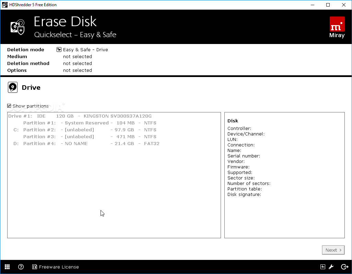This screenshot has height=274, width=352.
Task: Open the wrench settings icon
Action: [331, 267]
